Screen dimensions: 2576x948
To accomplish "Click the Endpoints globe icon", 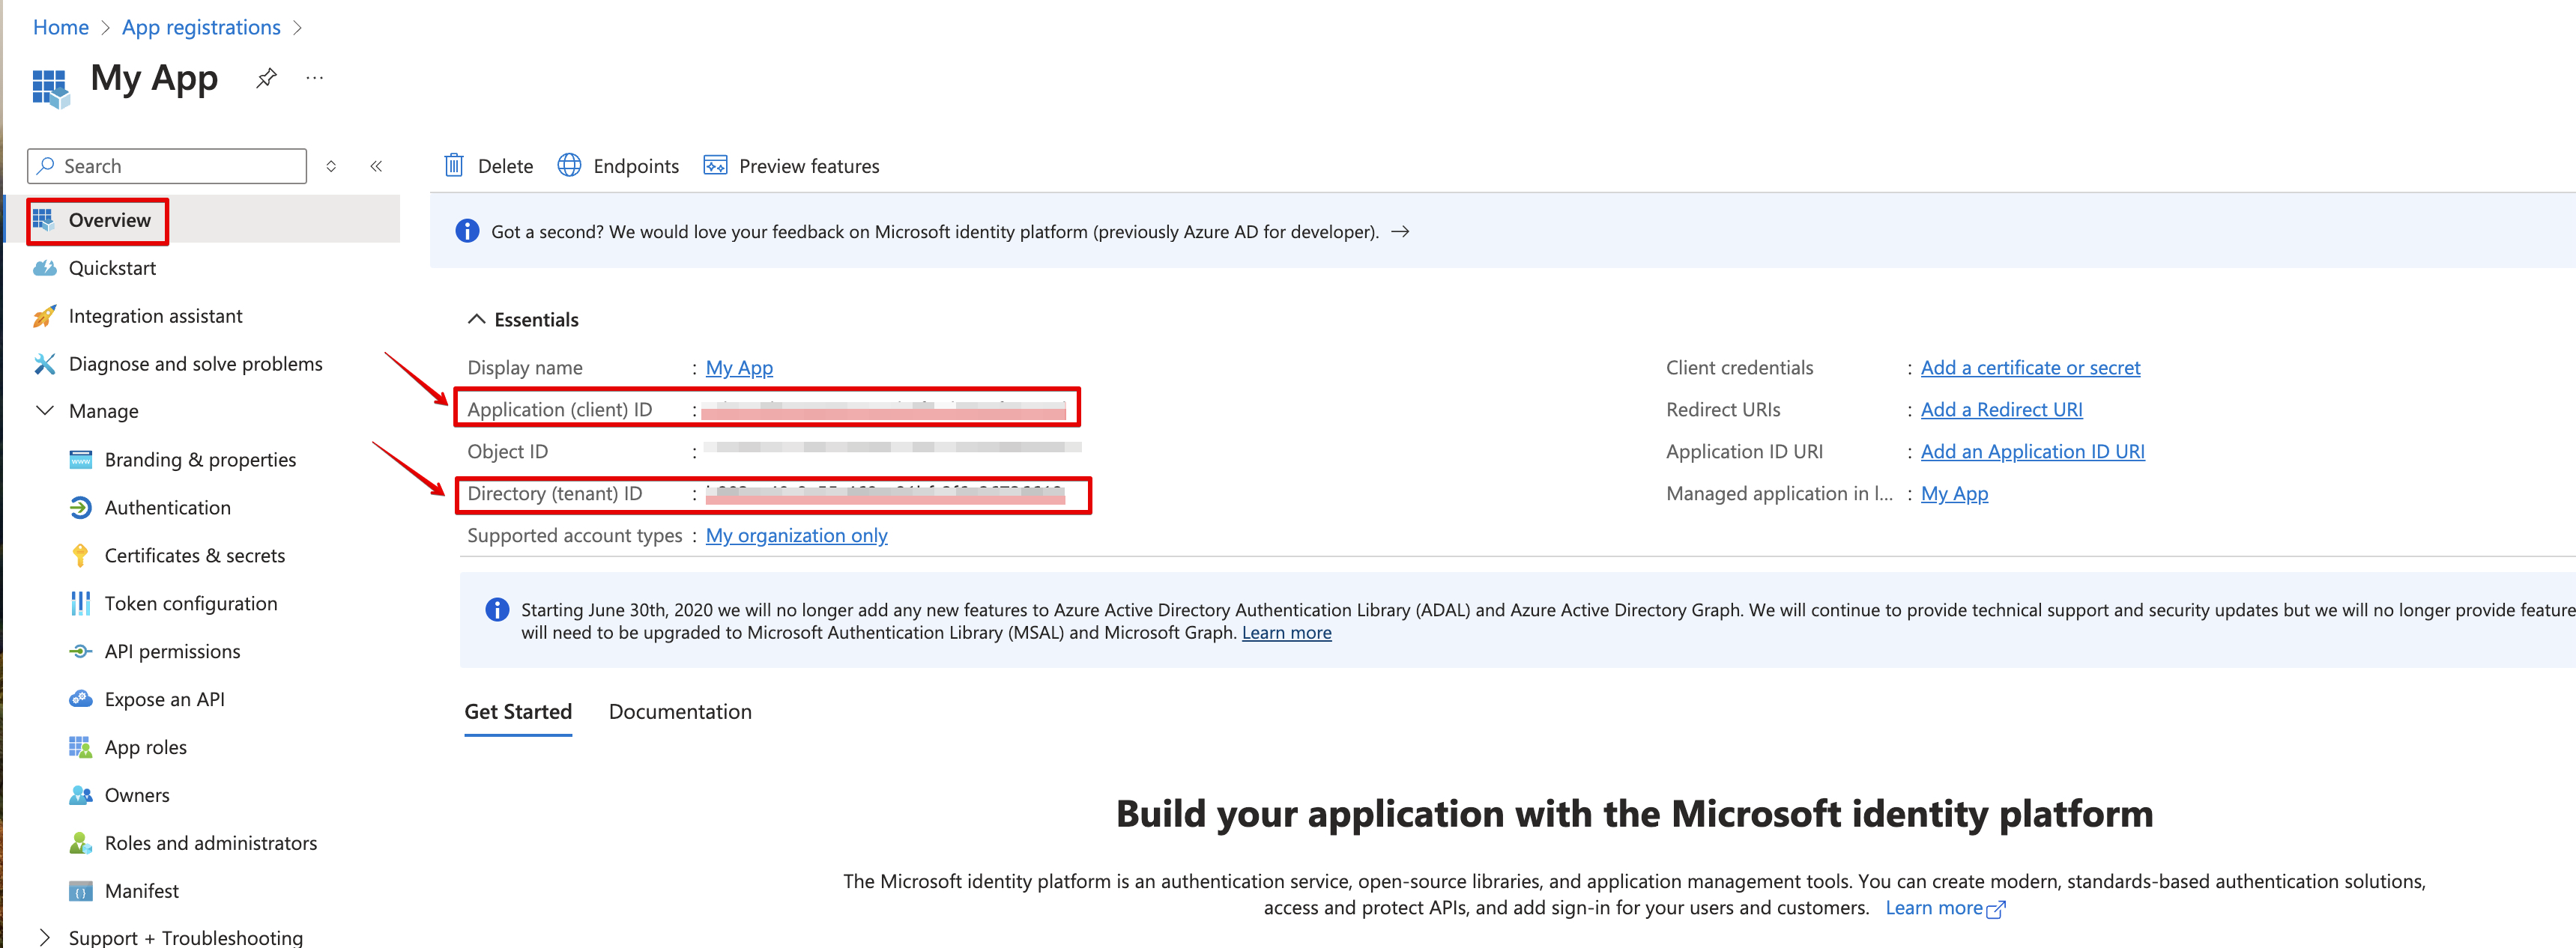I will [x=569, y=165].
